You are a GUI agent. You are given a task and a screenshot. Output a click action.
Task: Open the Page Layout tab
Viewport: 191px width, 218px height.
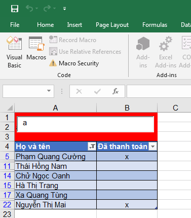pyautogui.click(x=112, y=25)
